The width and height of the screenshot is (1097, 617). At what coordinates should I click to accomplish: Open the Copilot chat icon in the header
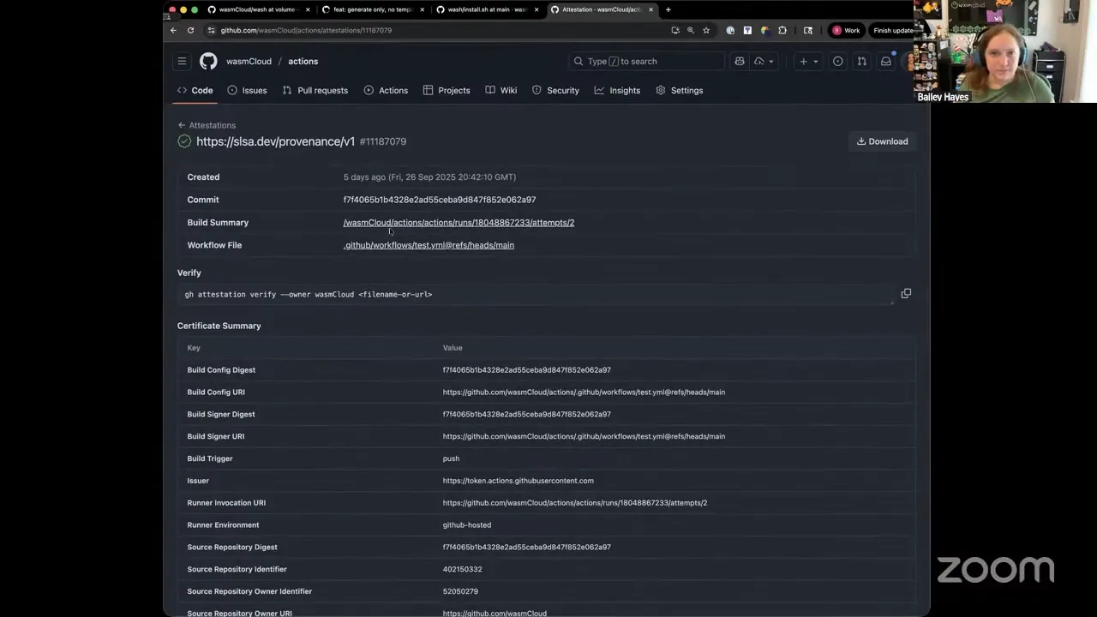coord(740,62)
